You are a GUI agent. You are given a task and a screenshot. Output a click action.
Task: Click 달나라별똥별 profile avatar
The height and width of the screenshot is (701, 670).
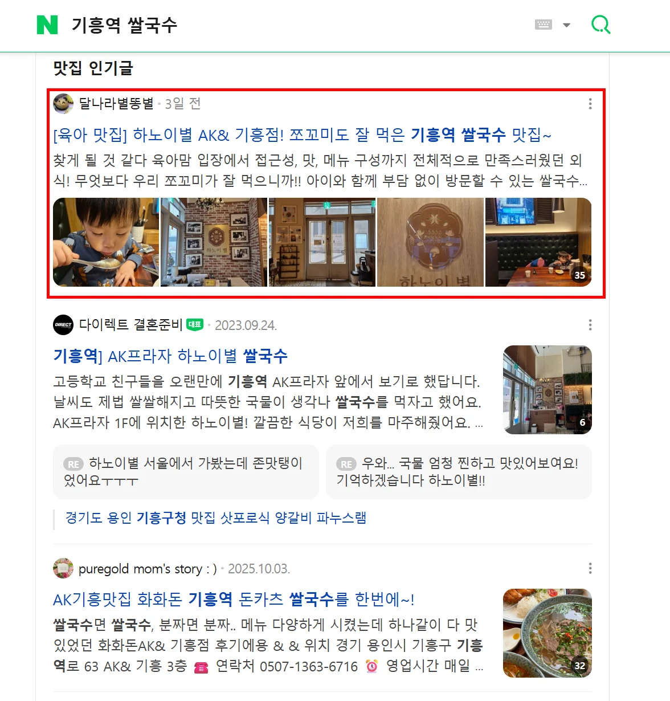63,104
